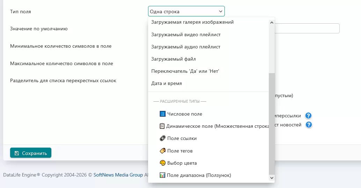Open help tooltip next to 'новостей'
This screenshot has width=361, height=188.
tap(309, 125)
